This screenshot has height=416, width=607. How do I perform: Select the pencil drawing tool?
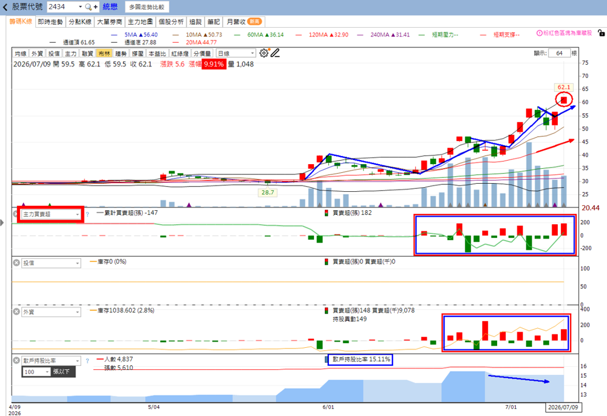pyautogui.click(x=275, y=53)
